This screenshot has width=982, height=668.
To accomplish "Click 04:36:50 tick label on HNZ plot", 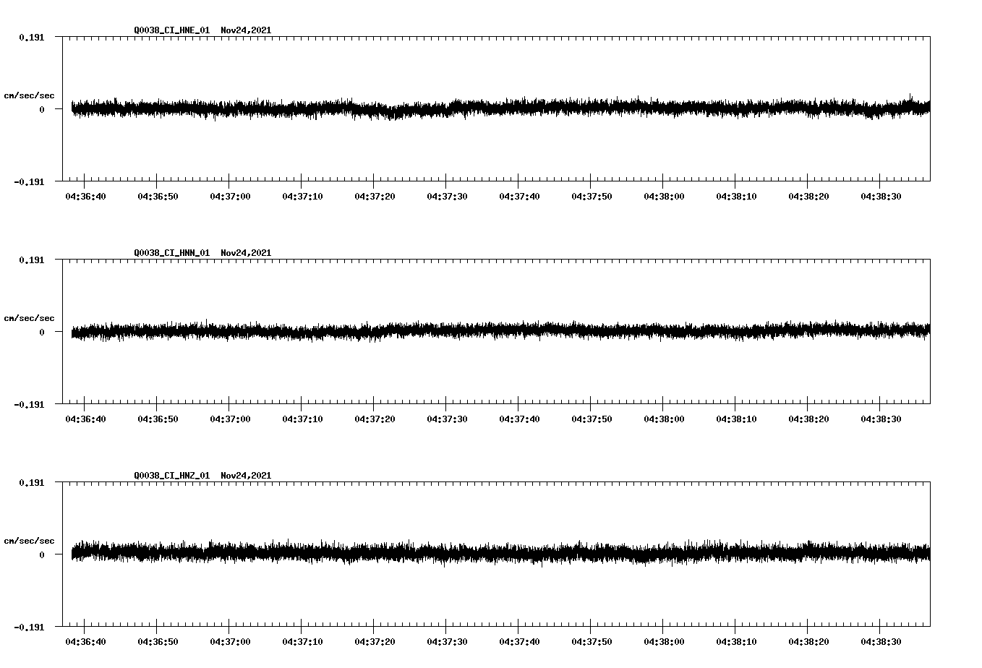I will click(158, 642).
